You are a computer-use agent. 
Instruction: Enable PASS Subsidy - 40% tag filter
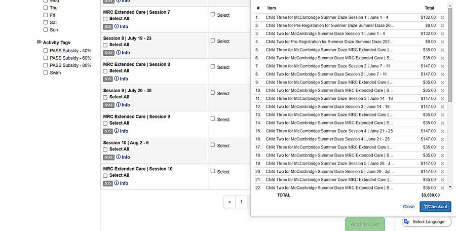pos(46,50)
